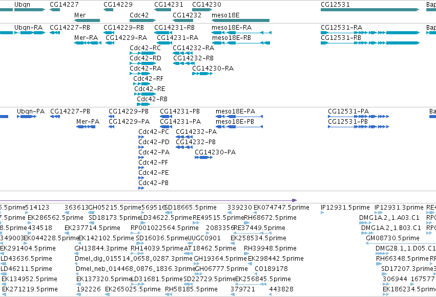Click protein Cdc42-PA
436x297 pixels.
tap(154, 152)
